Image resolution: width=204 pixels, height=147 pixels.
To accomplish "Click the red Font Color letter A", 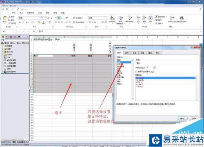I will tap(44, 22).
